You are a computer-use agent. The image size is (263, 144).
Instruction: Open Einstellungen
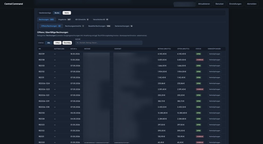click(235, 4)
